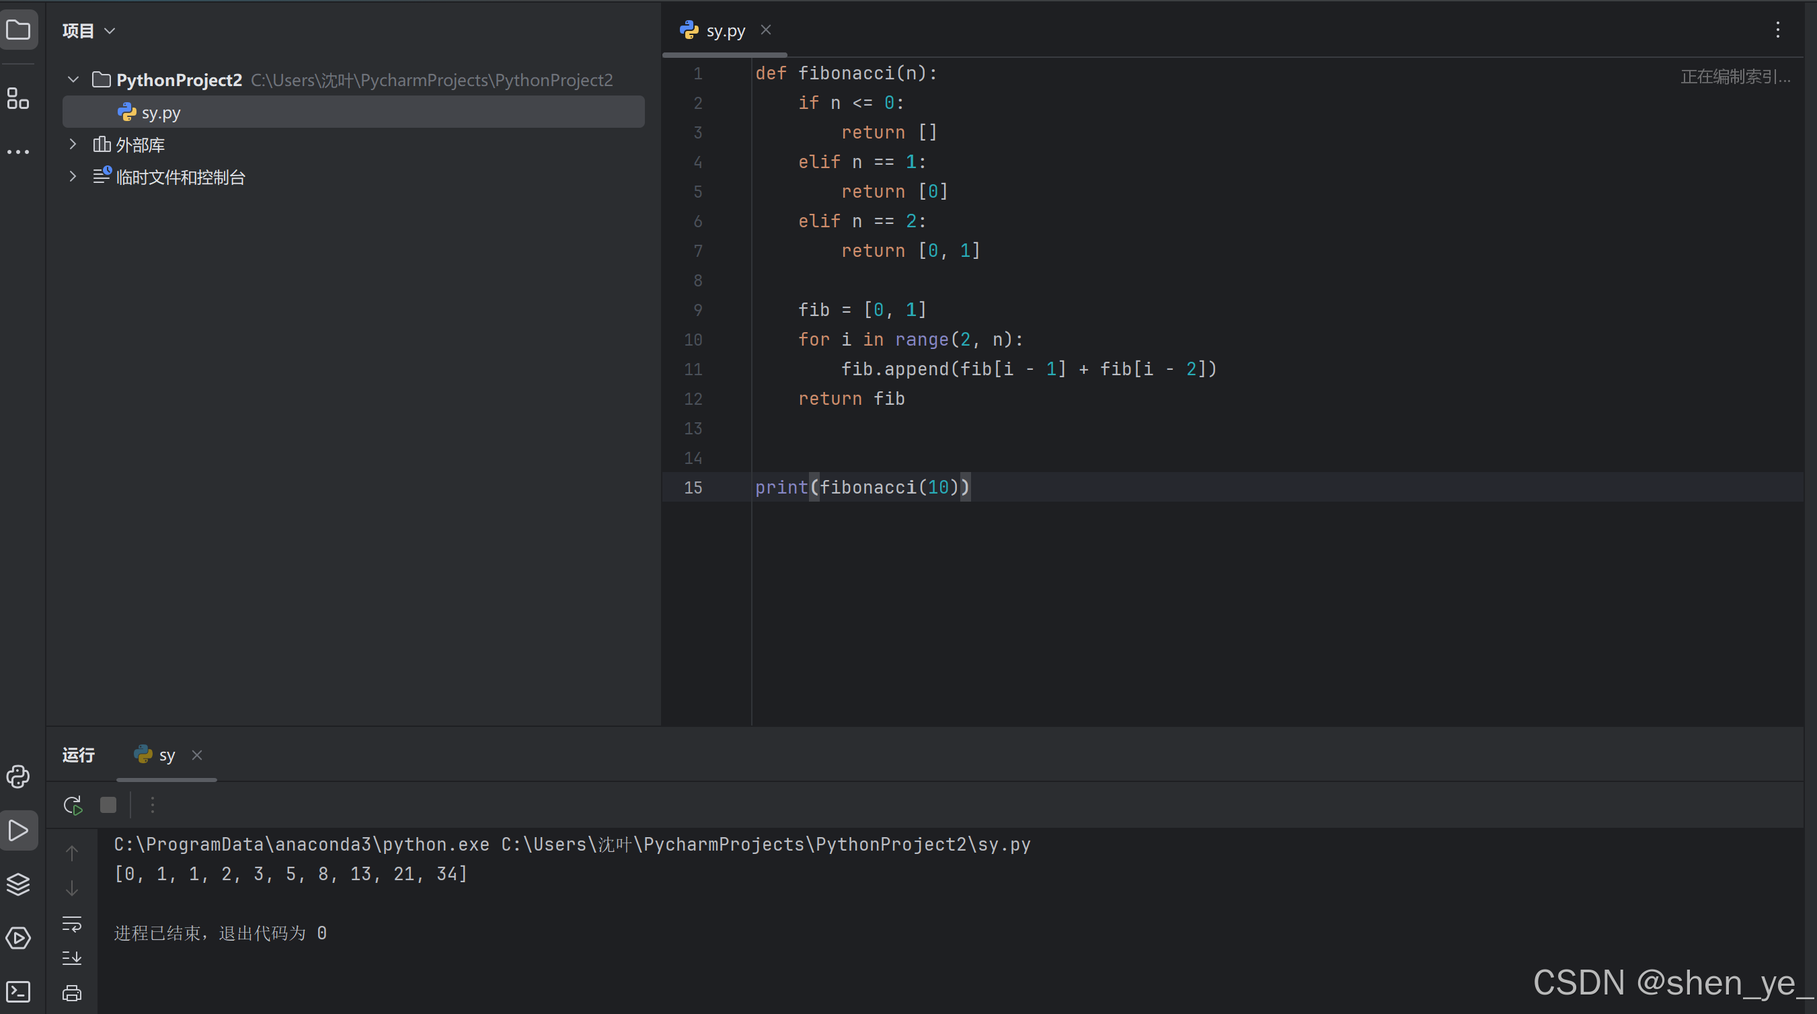Open the Project tool window folder icon
1817x1014 pixels.
pos(18,30)
